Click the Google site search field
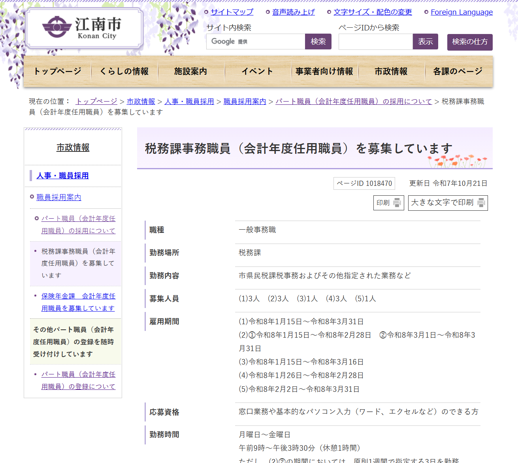This screenshot has height=463, width=518. tap(255, 42)
